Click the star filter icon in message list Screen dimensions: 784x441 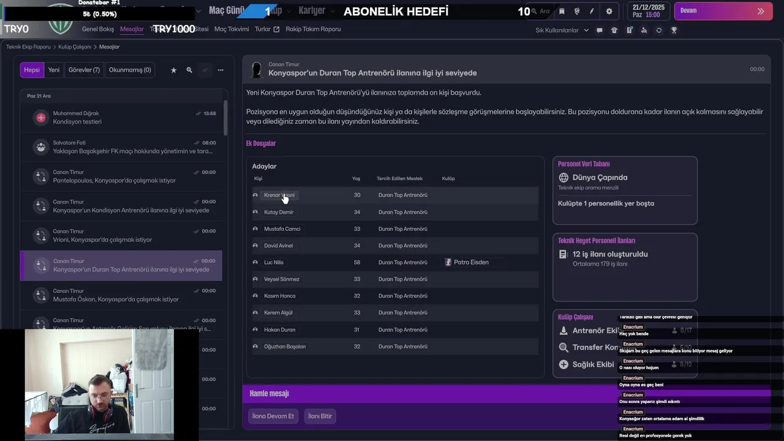pyautogui.click(x=173, y=70)
